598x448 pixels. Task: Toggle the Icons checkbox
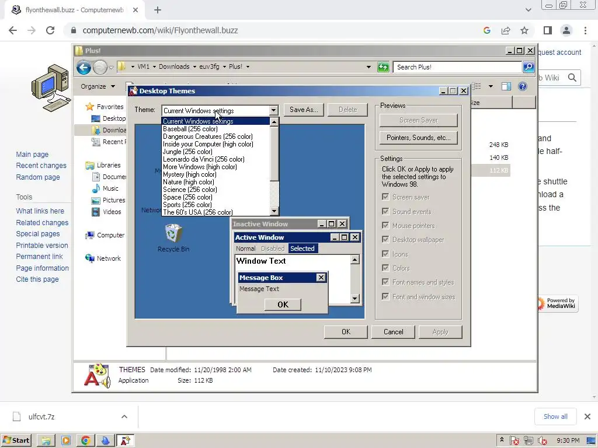coord(385,254)
